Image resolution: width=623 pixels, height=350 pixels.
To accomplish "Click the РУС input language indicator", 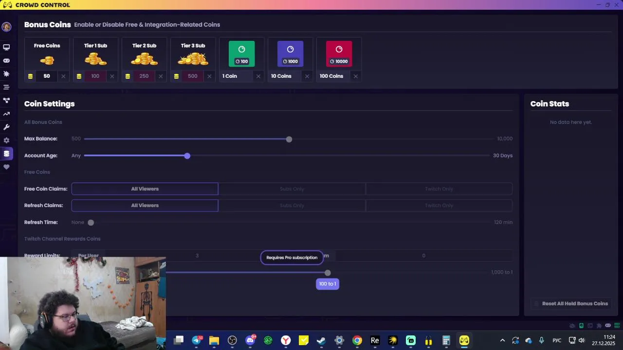I will [x=557, y=340].
